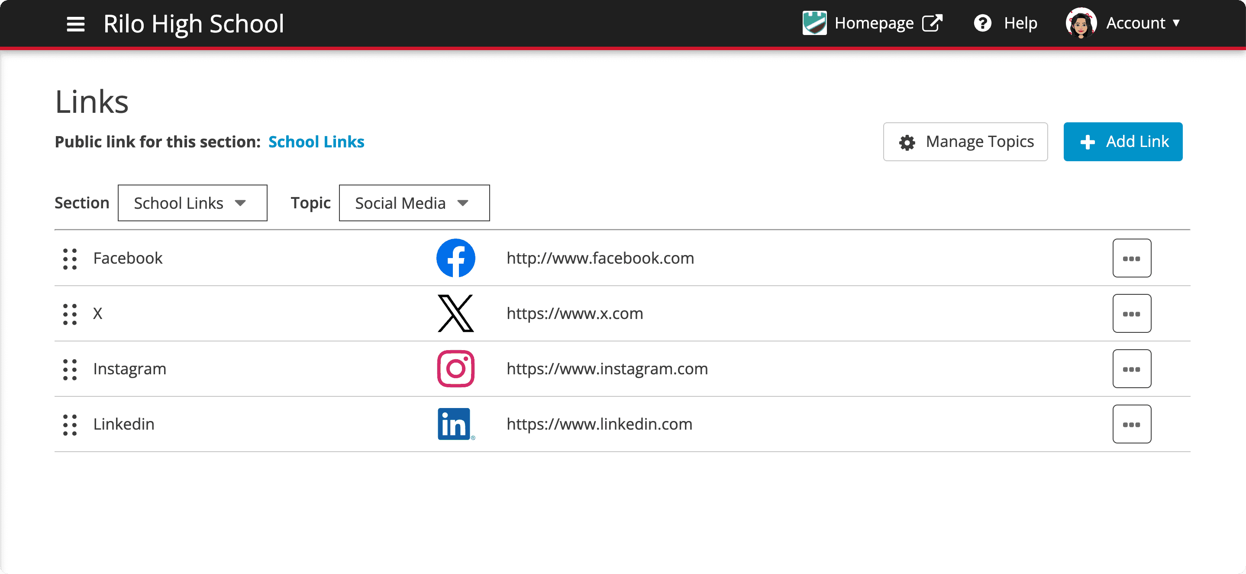Screen dimensions: 1246x574
Task: Click Help in the top navigation bar
Action: [x=1020, y=22]
